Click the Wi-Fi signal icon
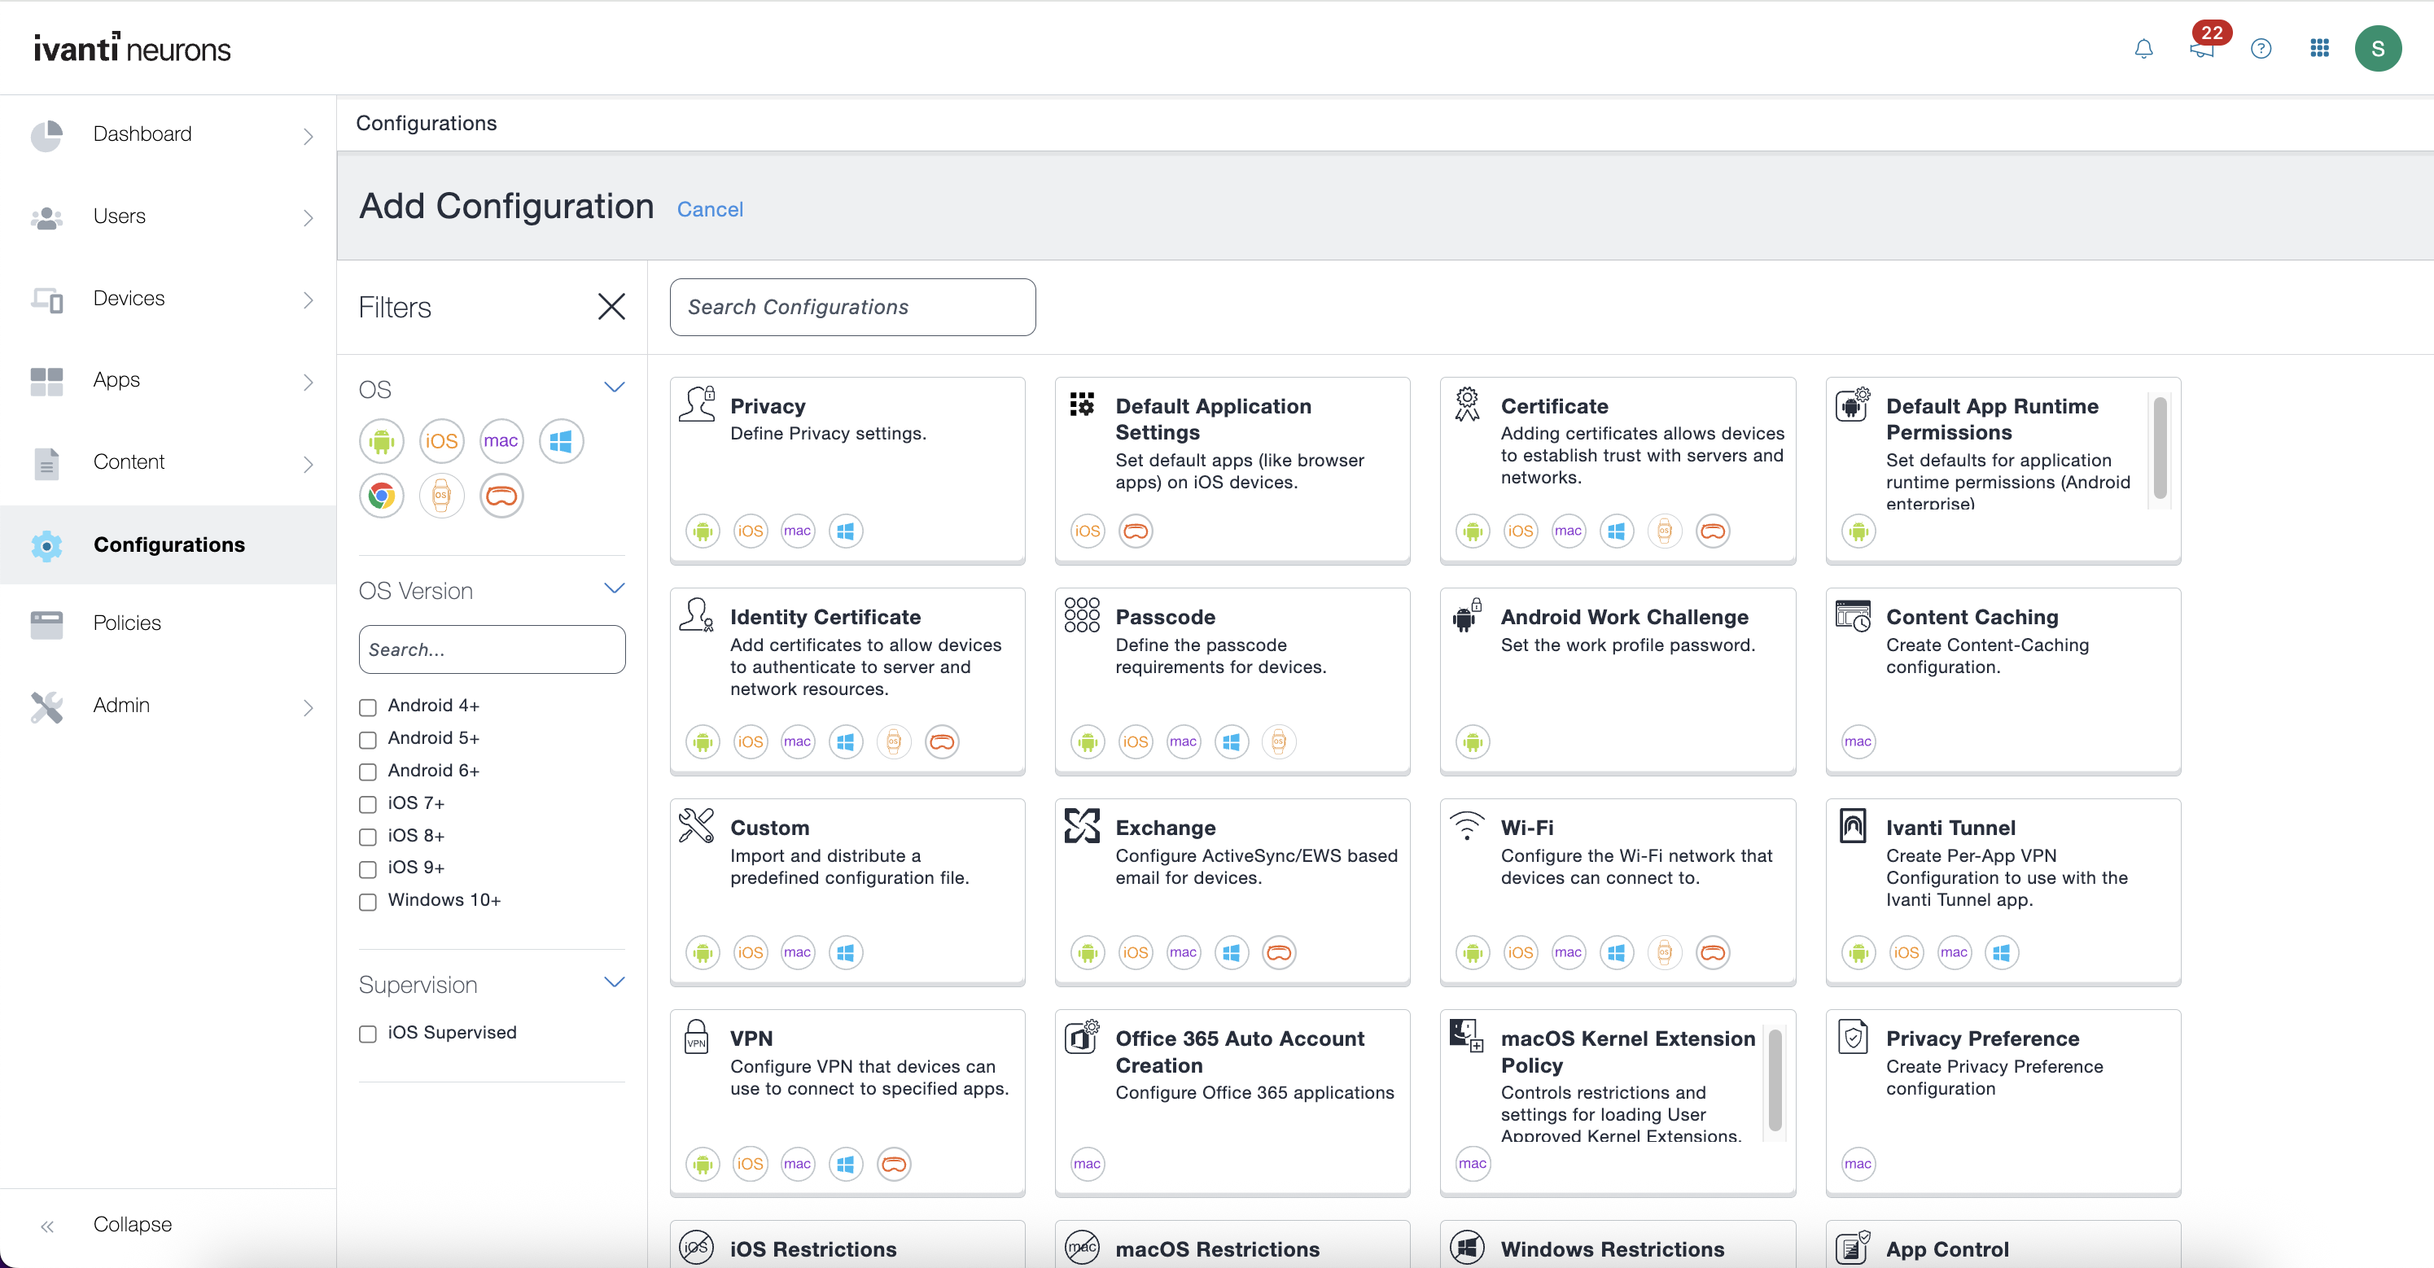 click(1466, 826)
